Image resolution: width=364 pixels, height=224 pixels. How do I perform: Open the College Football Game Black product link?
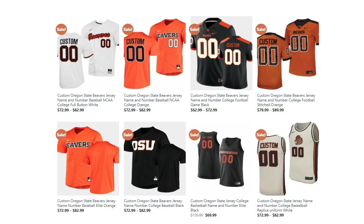pyautogui.click(x=220, y=100)
